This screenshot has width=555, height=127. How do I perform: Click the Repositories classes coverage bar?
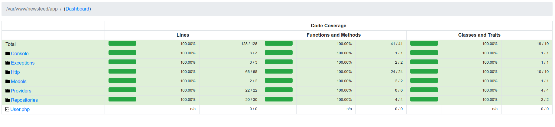click(x=424, y=99)
